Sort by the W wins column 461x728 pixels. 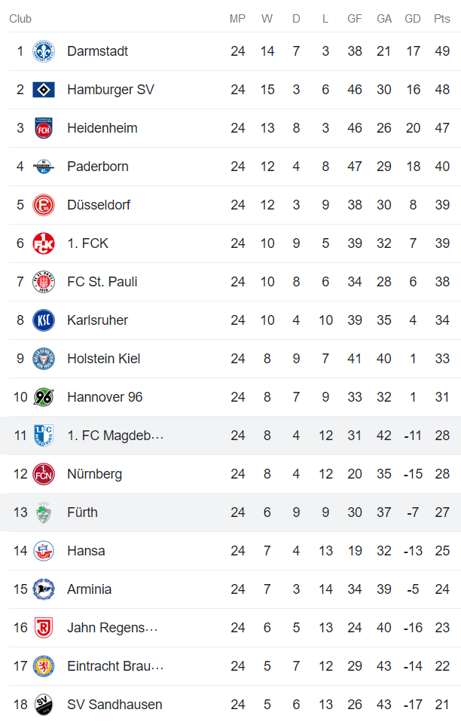267,19
